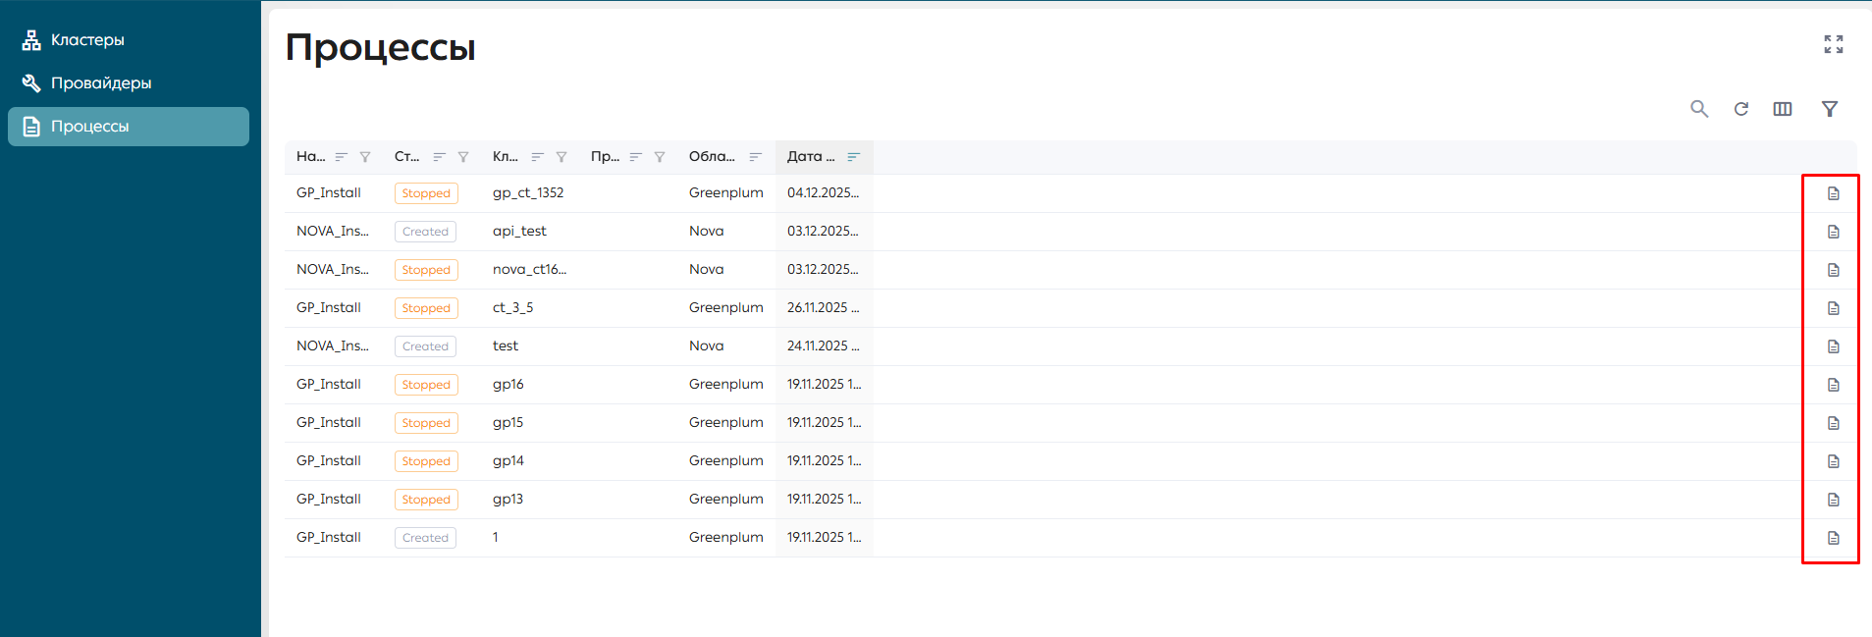Click the Stopped badge for gp14
Image resolution: width=1872 pixels, height=637 pixels.
point(426,461)
